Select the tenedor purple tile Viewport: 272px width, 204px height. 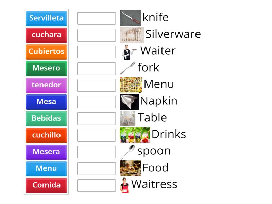coord(46,85)
